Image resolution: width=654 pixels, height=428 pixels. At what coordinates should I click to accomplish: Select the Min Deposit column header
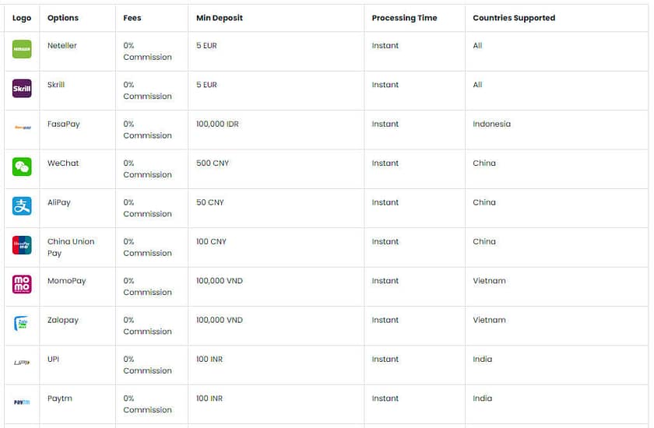point(220,18)
